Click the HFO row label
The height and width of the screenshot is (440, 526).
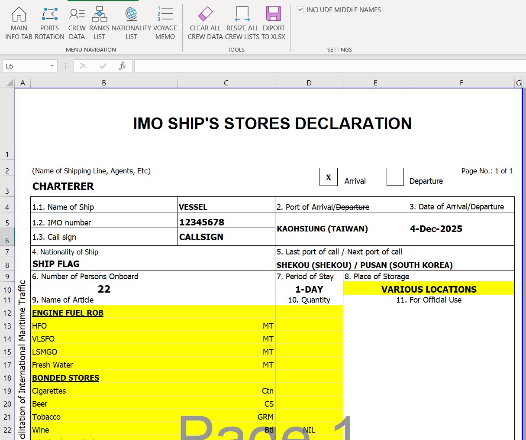point(39,326)
